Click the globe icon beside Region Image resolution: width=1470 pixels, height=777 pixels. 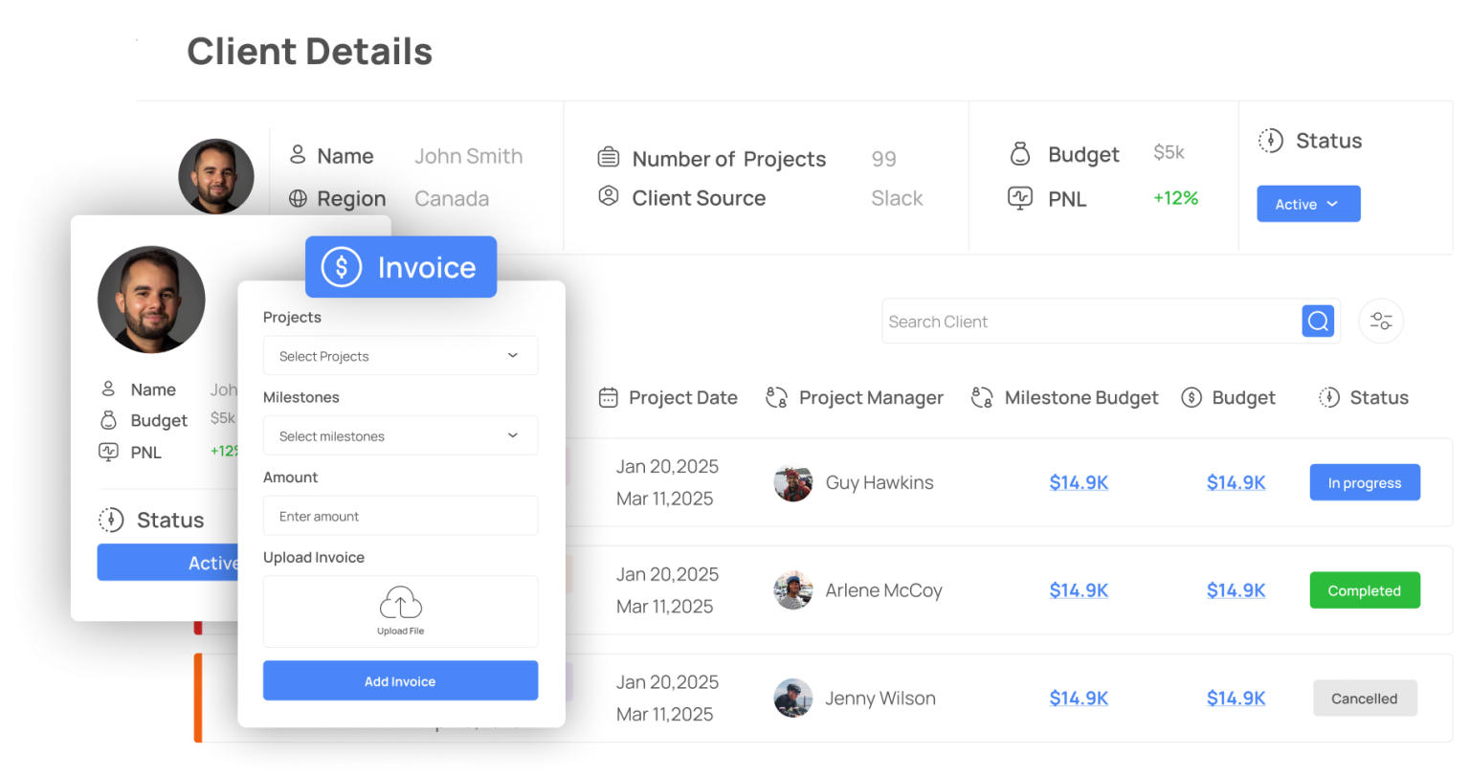pyautogui.click(x=298, y=199)
